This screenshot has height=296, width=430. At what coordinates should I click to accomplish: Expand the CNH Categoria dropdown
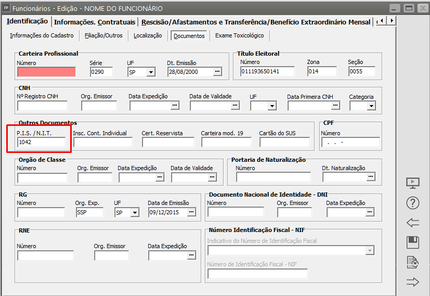coord(371,106)
